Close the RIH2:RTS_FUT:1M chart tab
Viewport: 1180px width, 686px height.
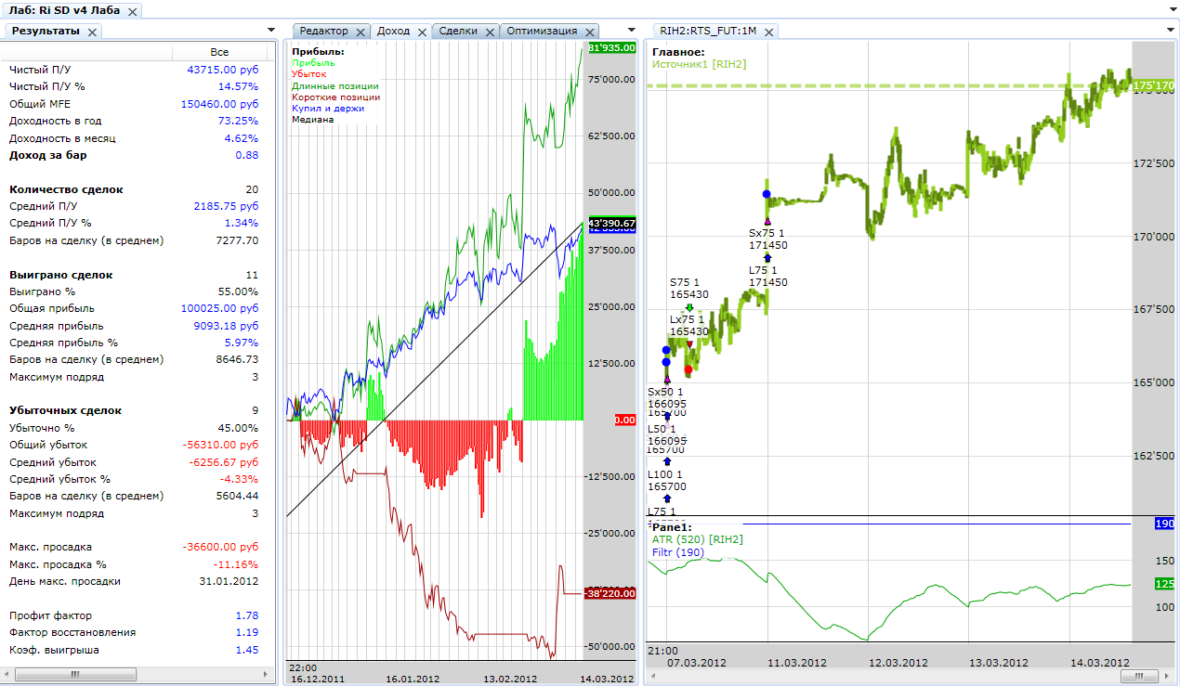coord(767,32)
